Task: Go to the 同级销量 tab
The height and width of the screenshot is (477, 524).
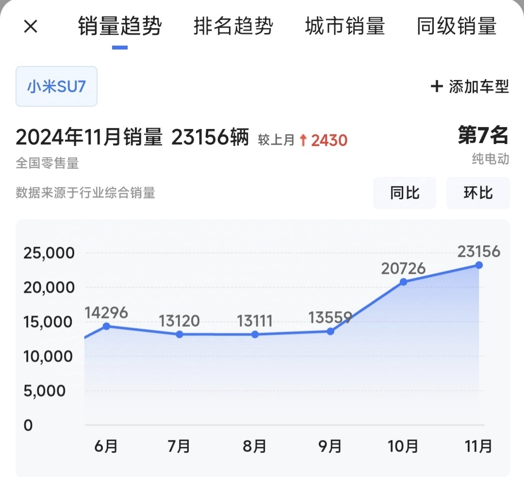Action: pos(457,26)
